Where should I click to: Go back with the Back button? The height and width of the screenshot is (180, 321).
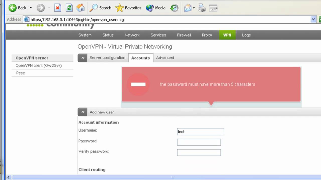(17, 8)
